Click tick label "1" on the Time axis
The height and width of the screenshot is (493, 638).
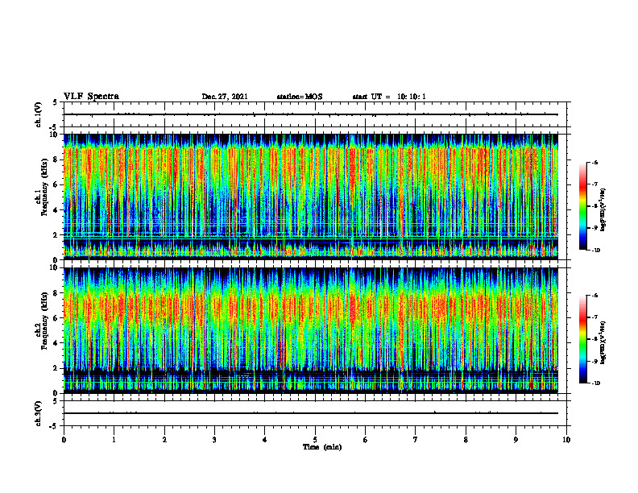114,440
